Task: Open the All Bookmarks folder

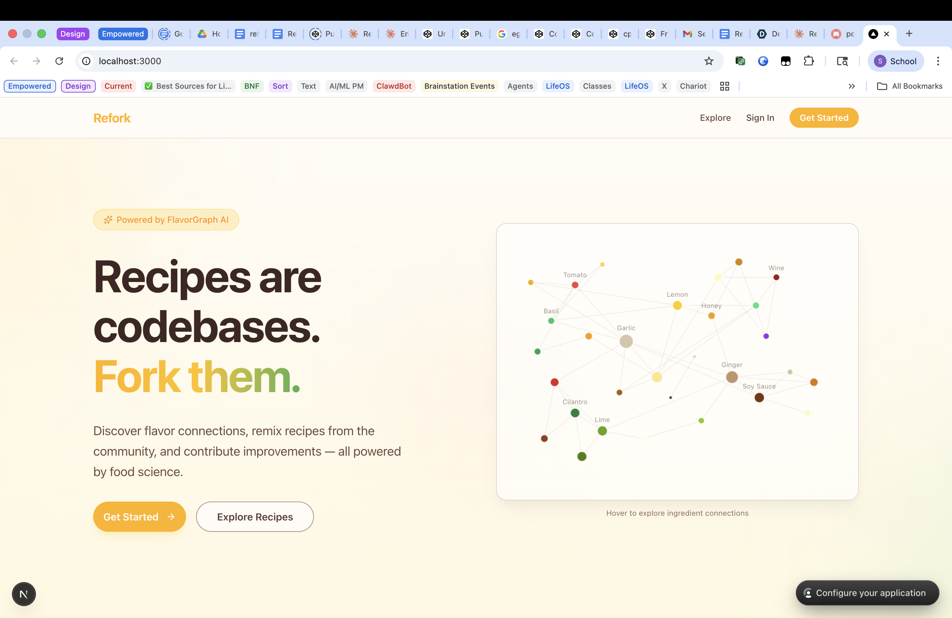Action: tap(909, 86)
